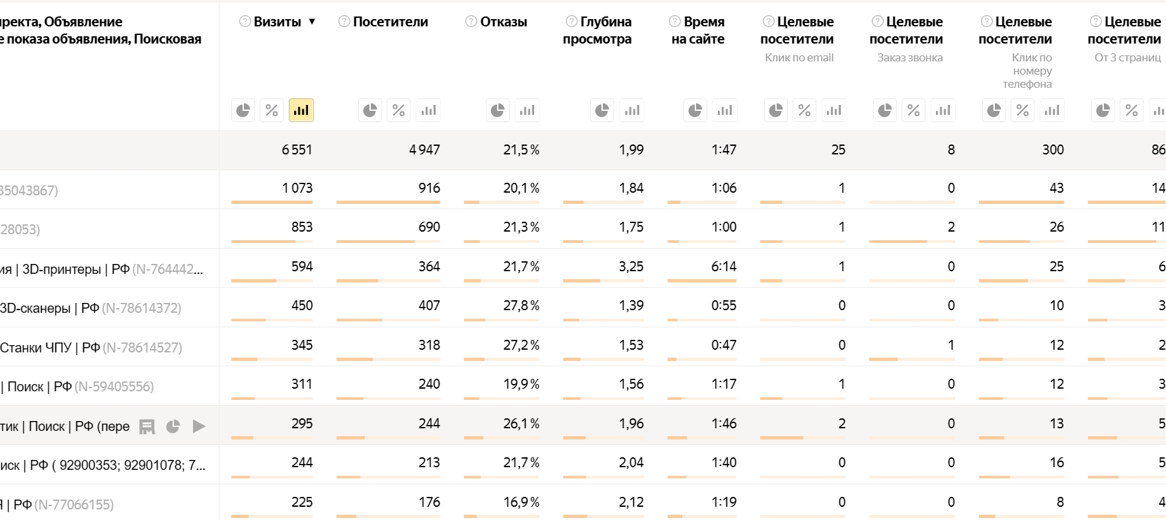Click save segment icon in highlighted row
This screenshot has height=520, width=1166.
pos(147,426)
